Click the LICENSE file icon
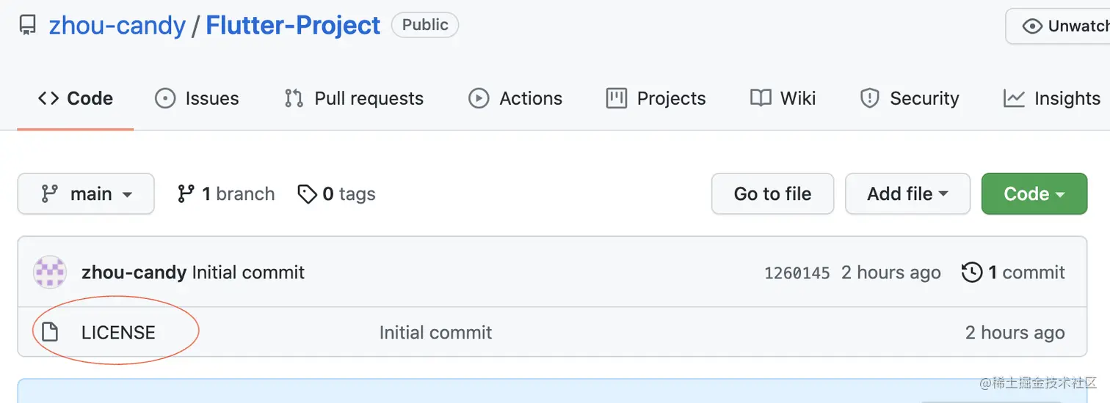This screenshot has width=1110, height=403. click(x=50, y=333)
